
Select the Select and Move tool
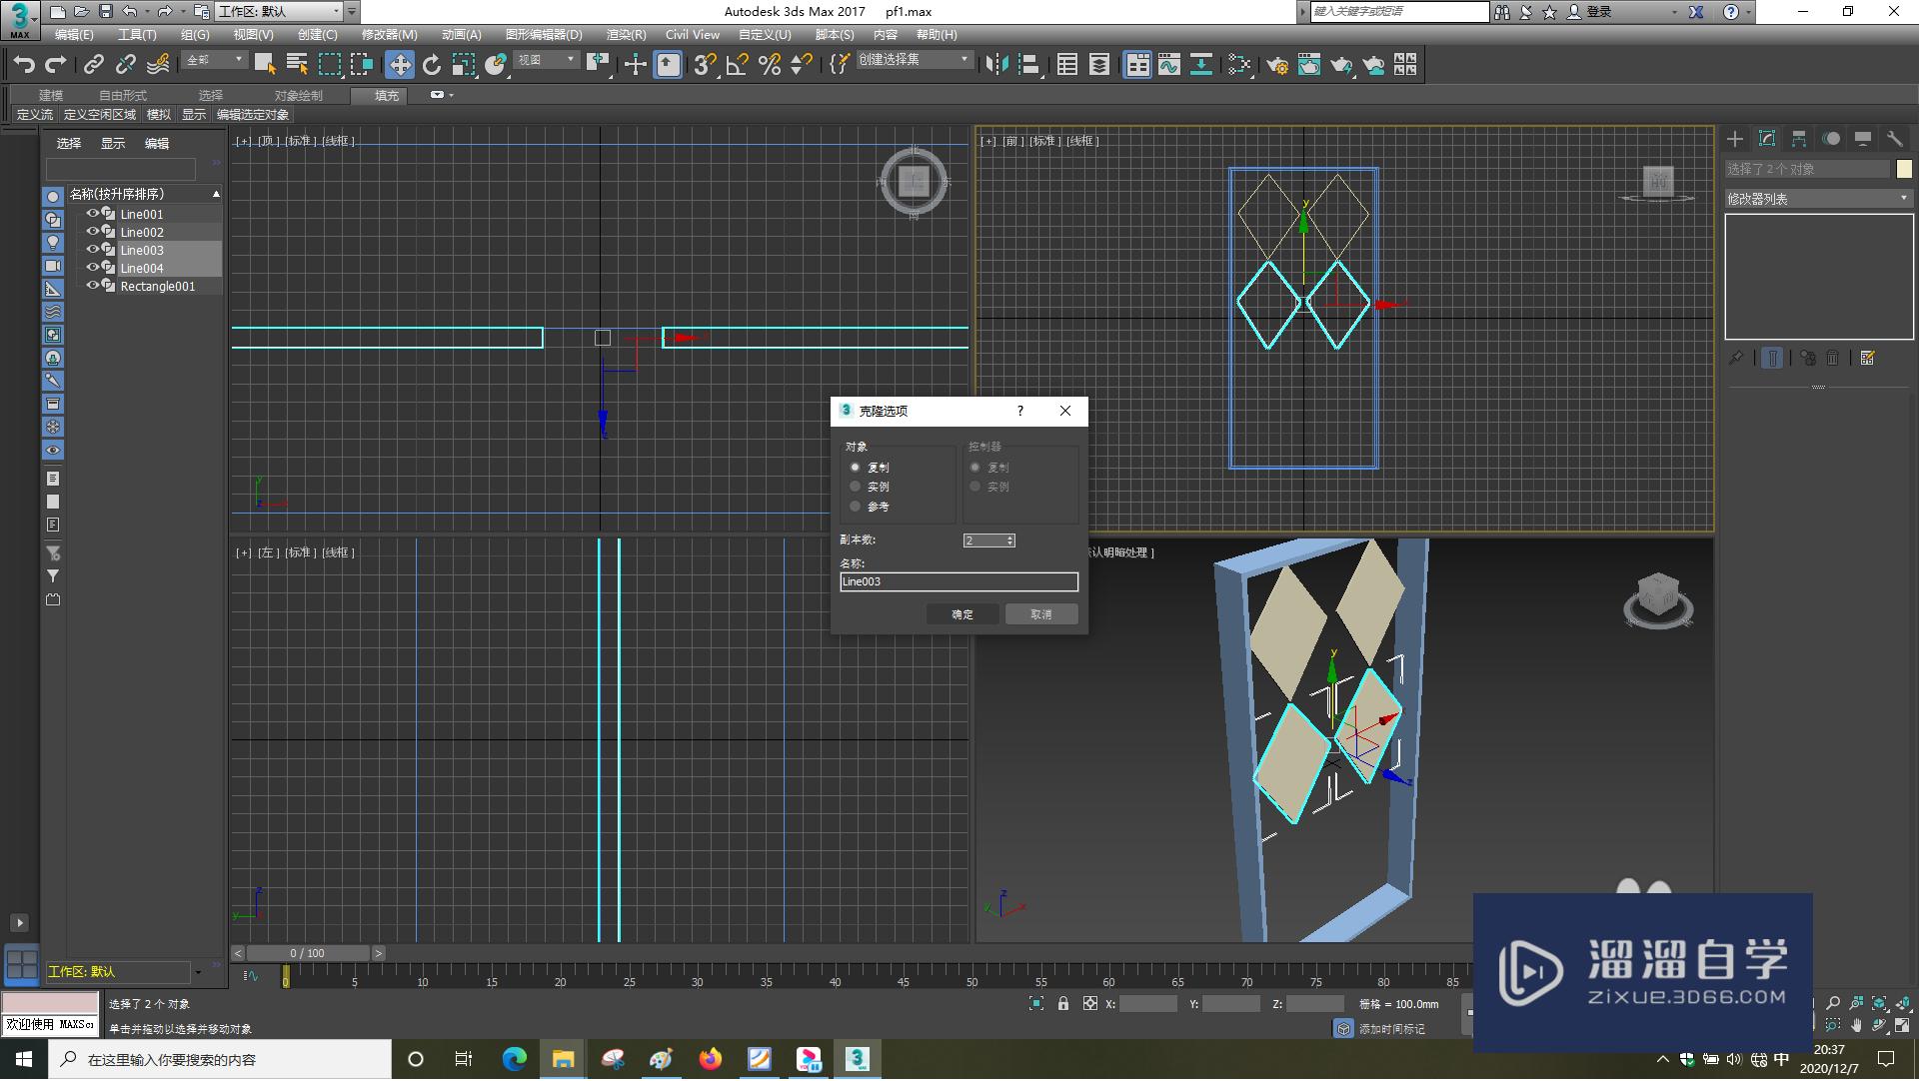point(400,65)
